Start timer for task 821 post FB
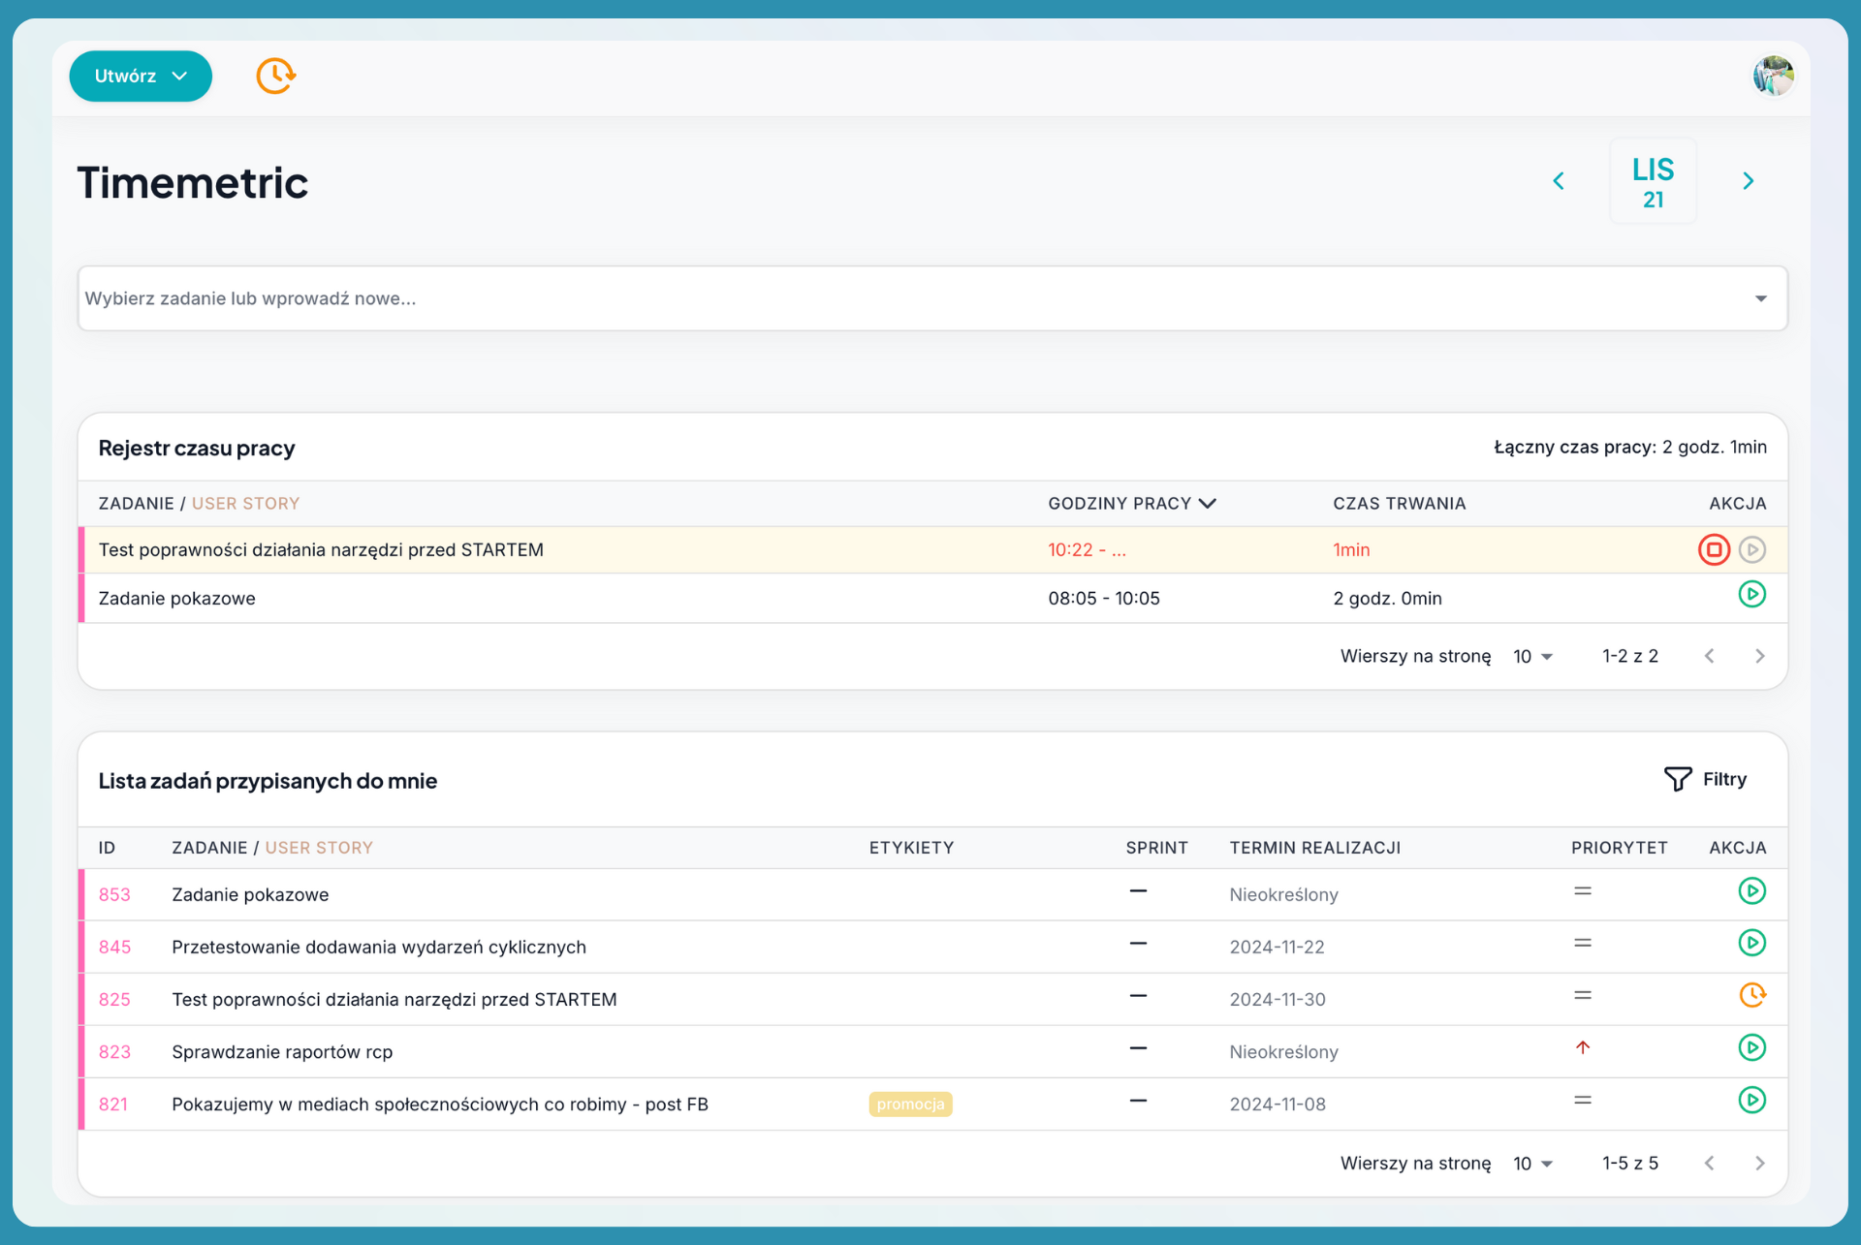The image size is (1861, 1245). pos(1751,1100)
